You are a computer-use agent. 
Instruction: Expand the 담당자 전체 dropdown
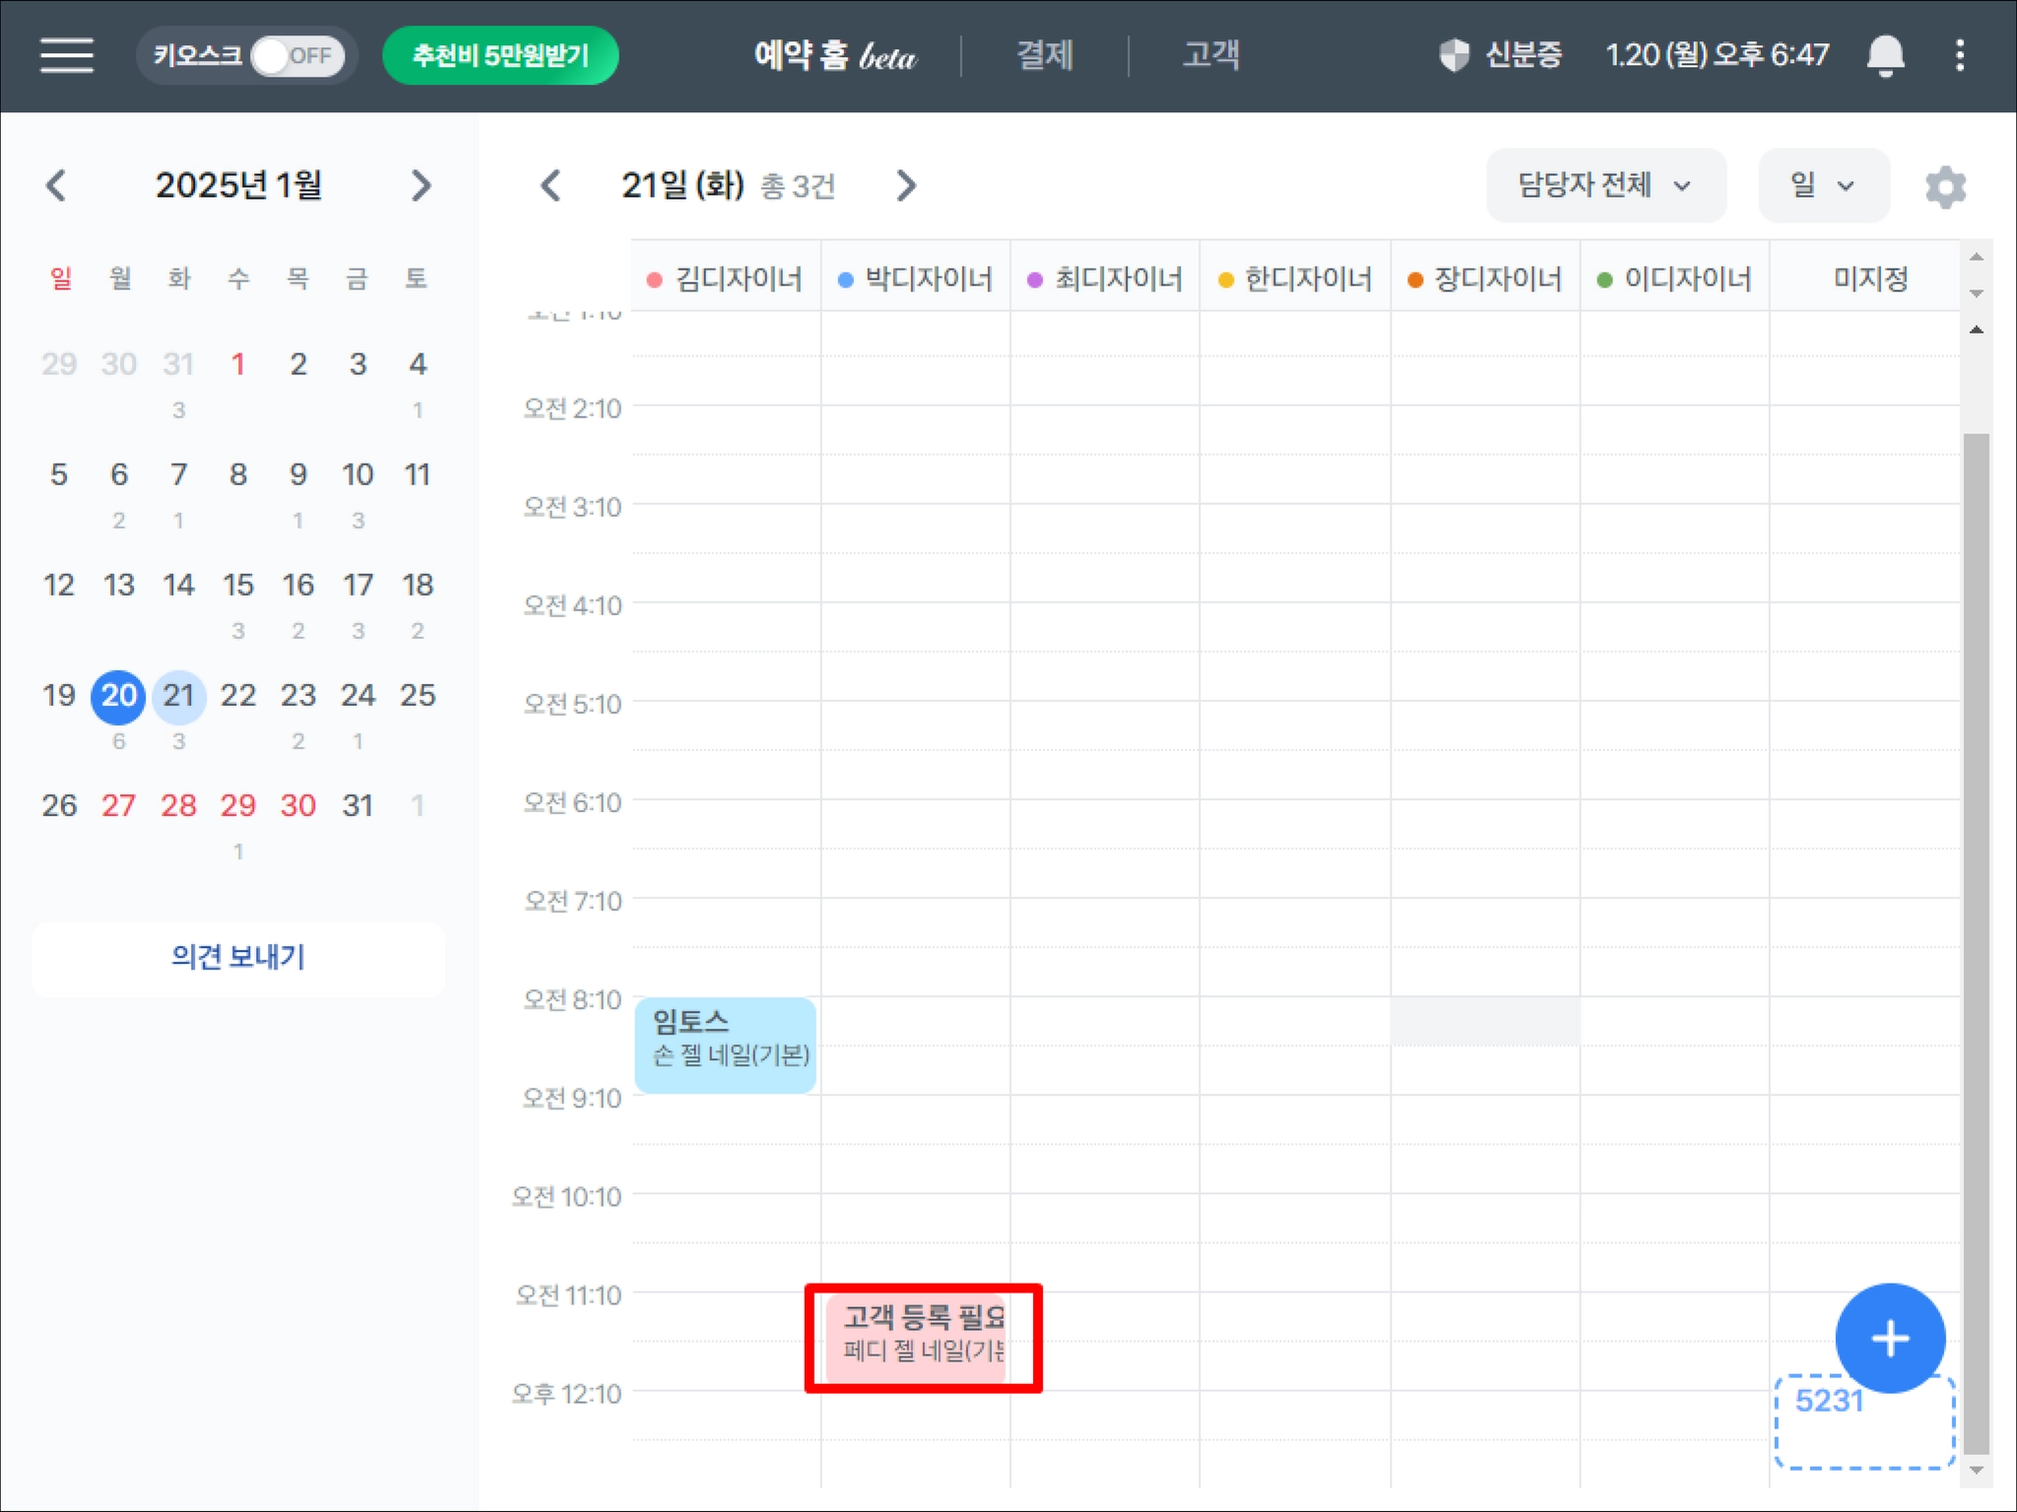click(x=1604, y=185)
